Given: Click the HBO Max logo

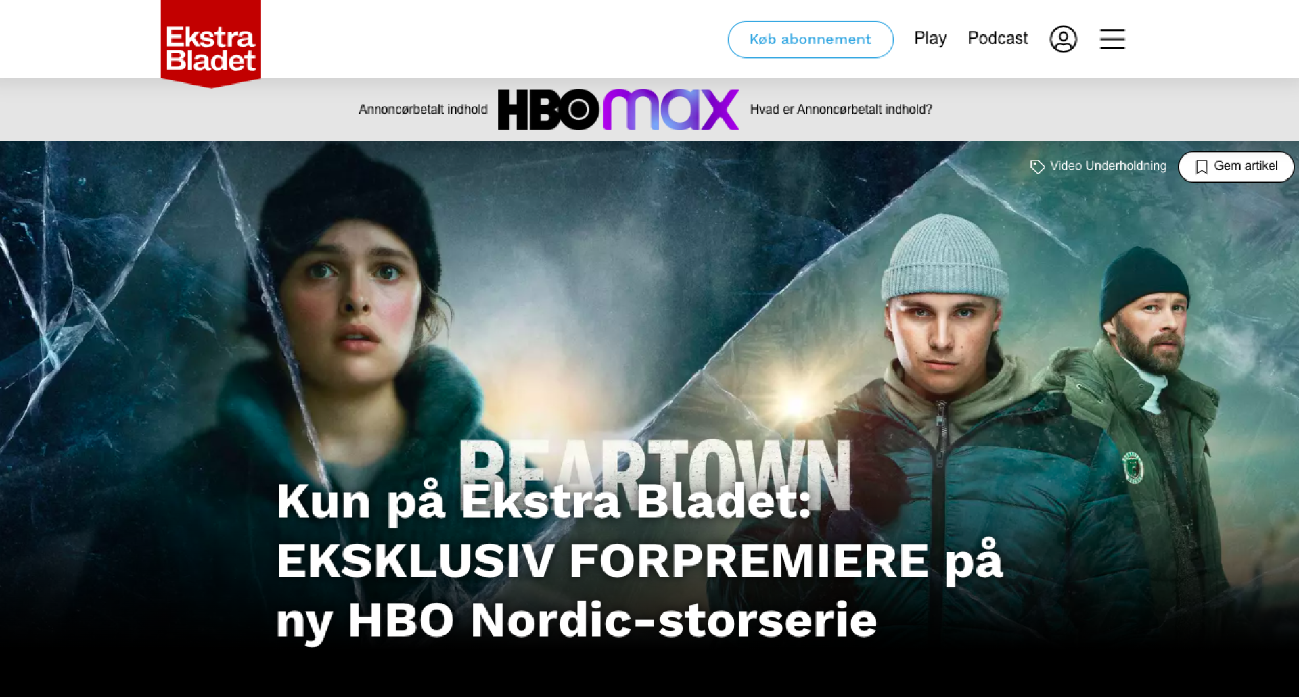Looking at the screenshot, I should tap(618, 110).
